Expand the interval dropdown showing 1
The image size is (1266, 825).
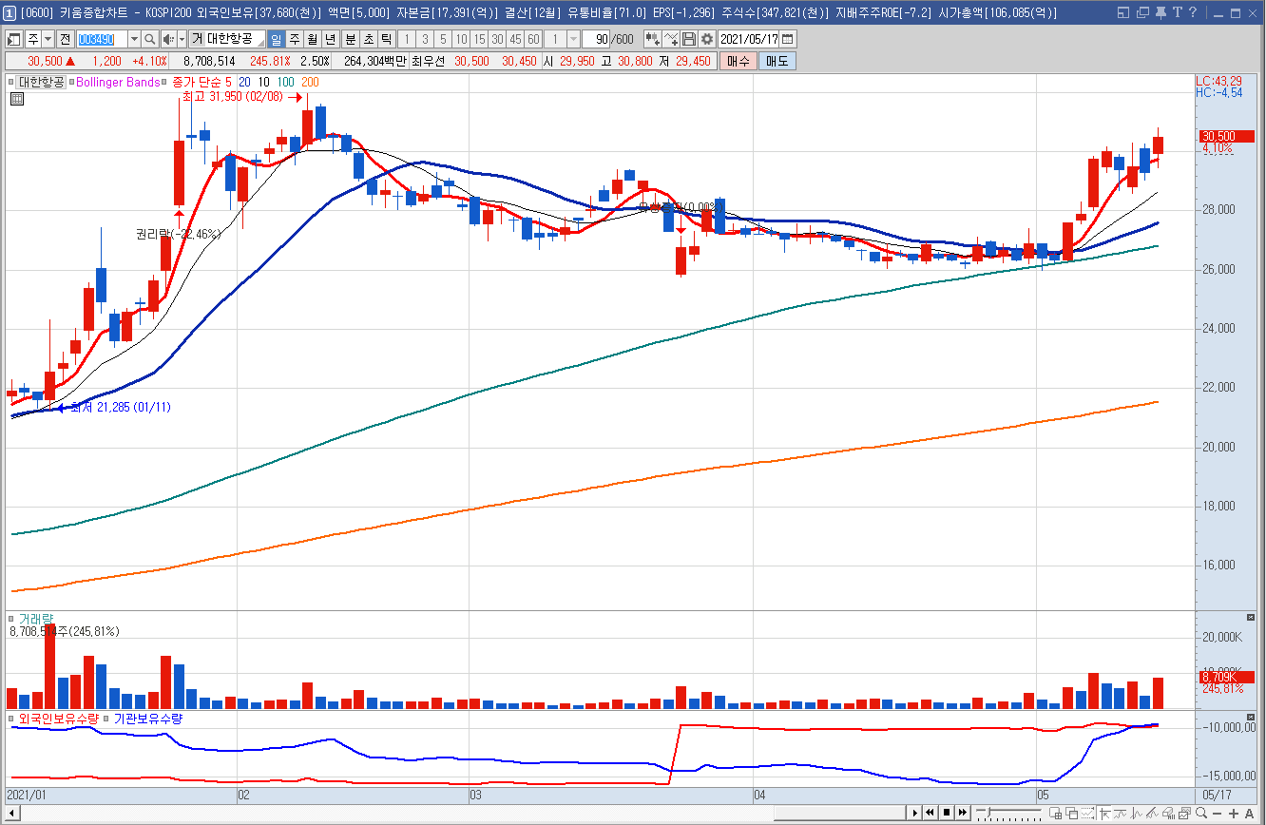pyautogui.click(x=573, y=39)
